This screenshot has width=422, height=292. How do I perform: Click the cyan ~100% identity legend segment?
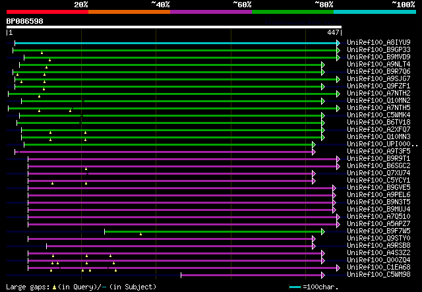tap(374, 12)
